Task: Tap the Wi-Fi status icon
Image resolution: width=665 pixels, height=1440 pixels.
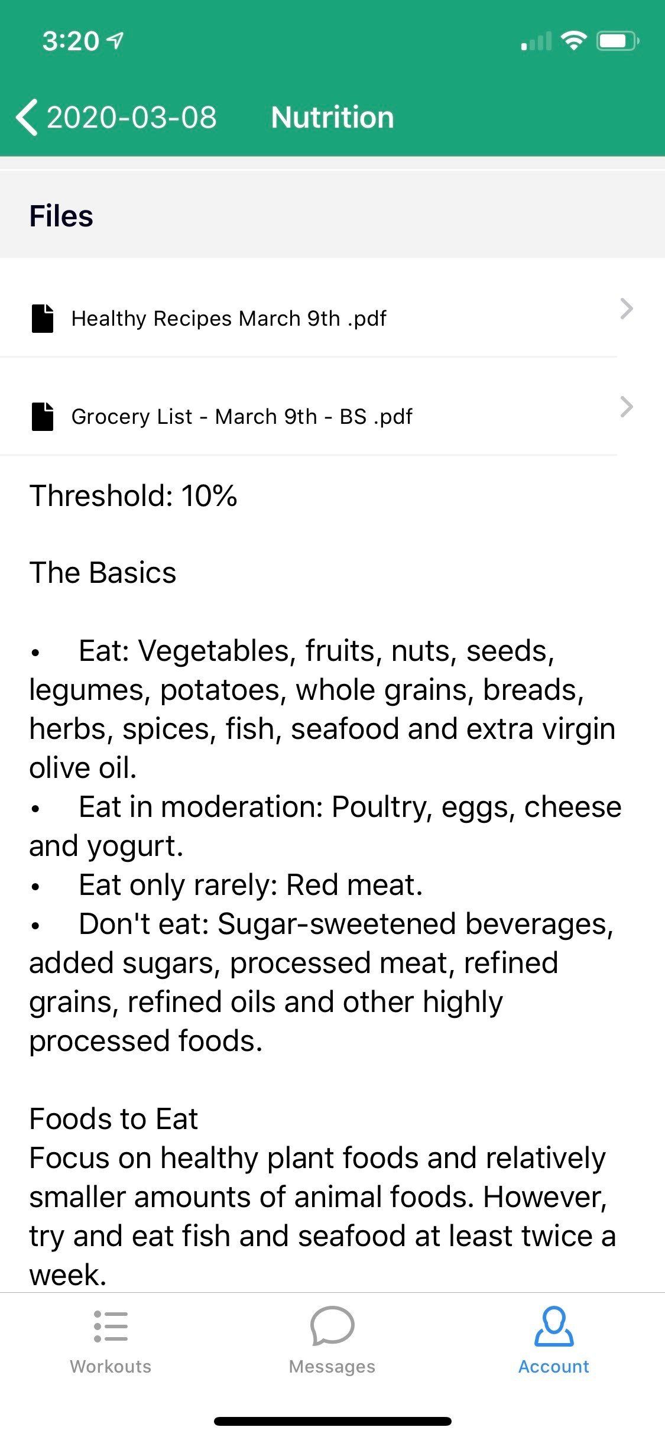Action: pos(573,41)
